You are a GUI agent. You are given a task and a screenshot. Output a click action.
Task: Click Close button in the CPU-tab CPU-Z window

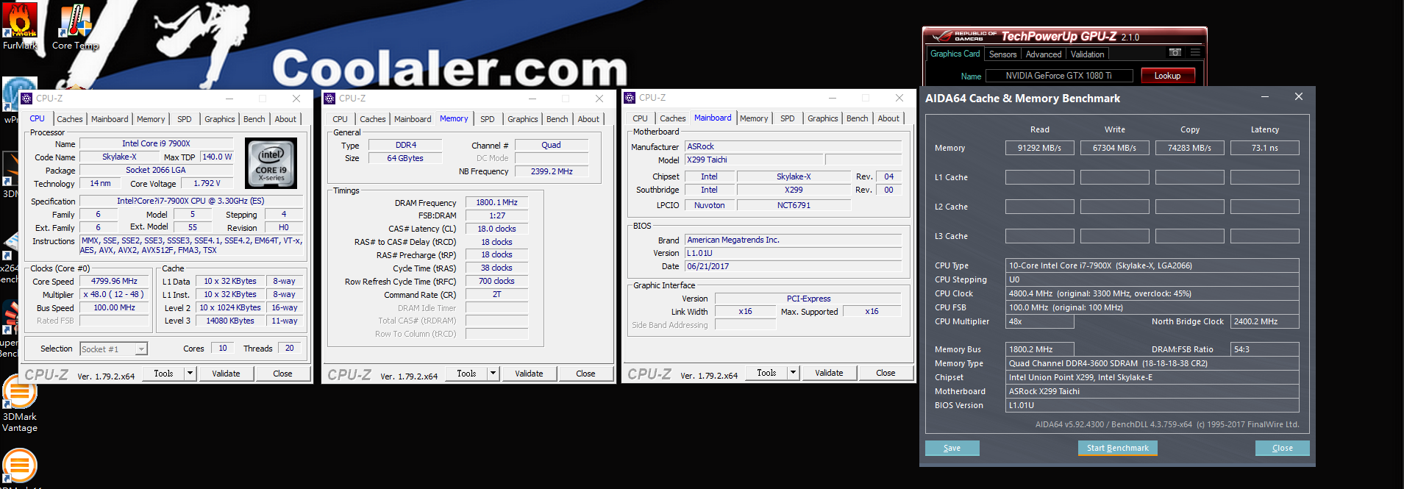(282, 374)
